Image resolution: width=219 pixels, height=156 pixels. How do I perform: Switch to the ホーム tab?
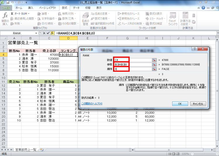[19, 8]
